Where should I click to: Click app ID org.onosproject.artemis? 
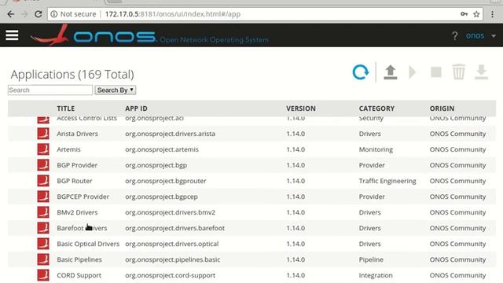[162, 149]
